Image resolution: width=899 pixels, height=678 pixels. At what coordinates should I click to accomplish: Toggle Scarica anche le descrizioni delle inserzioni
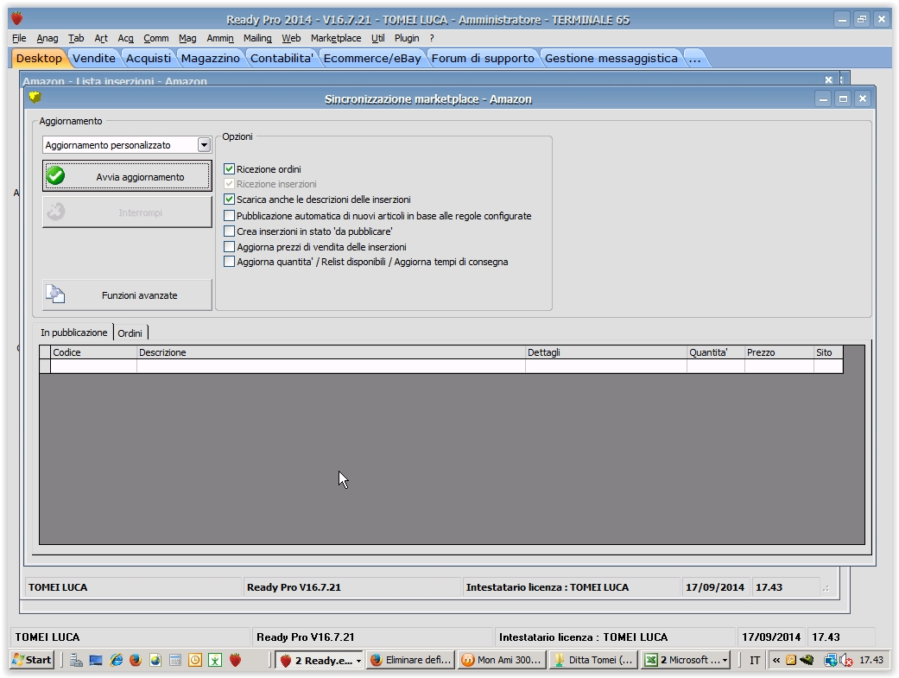230,199
